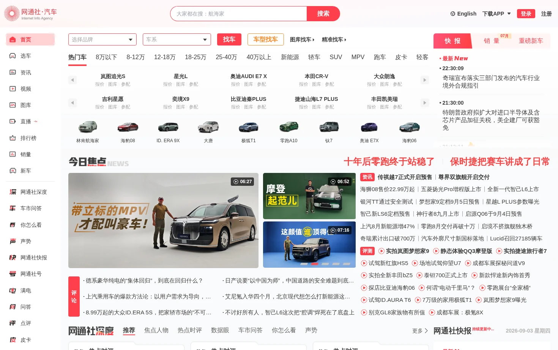Image resolution: width=558 pixels, height=350 pixels.
Task: Open 德系豪华纯电的“集体回归” comment link
Action: 144,281
